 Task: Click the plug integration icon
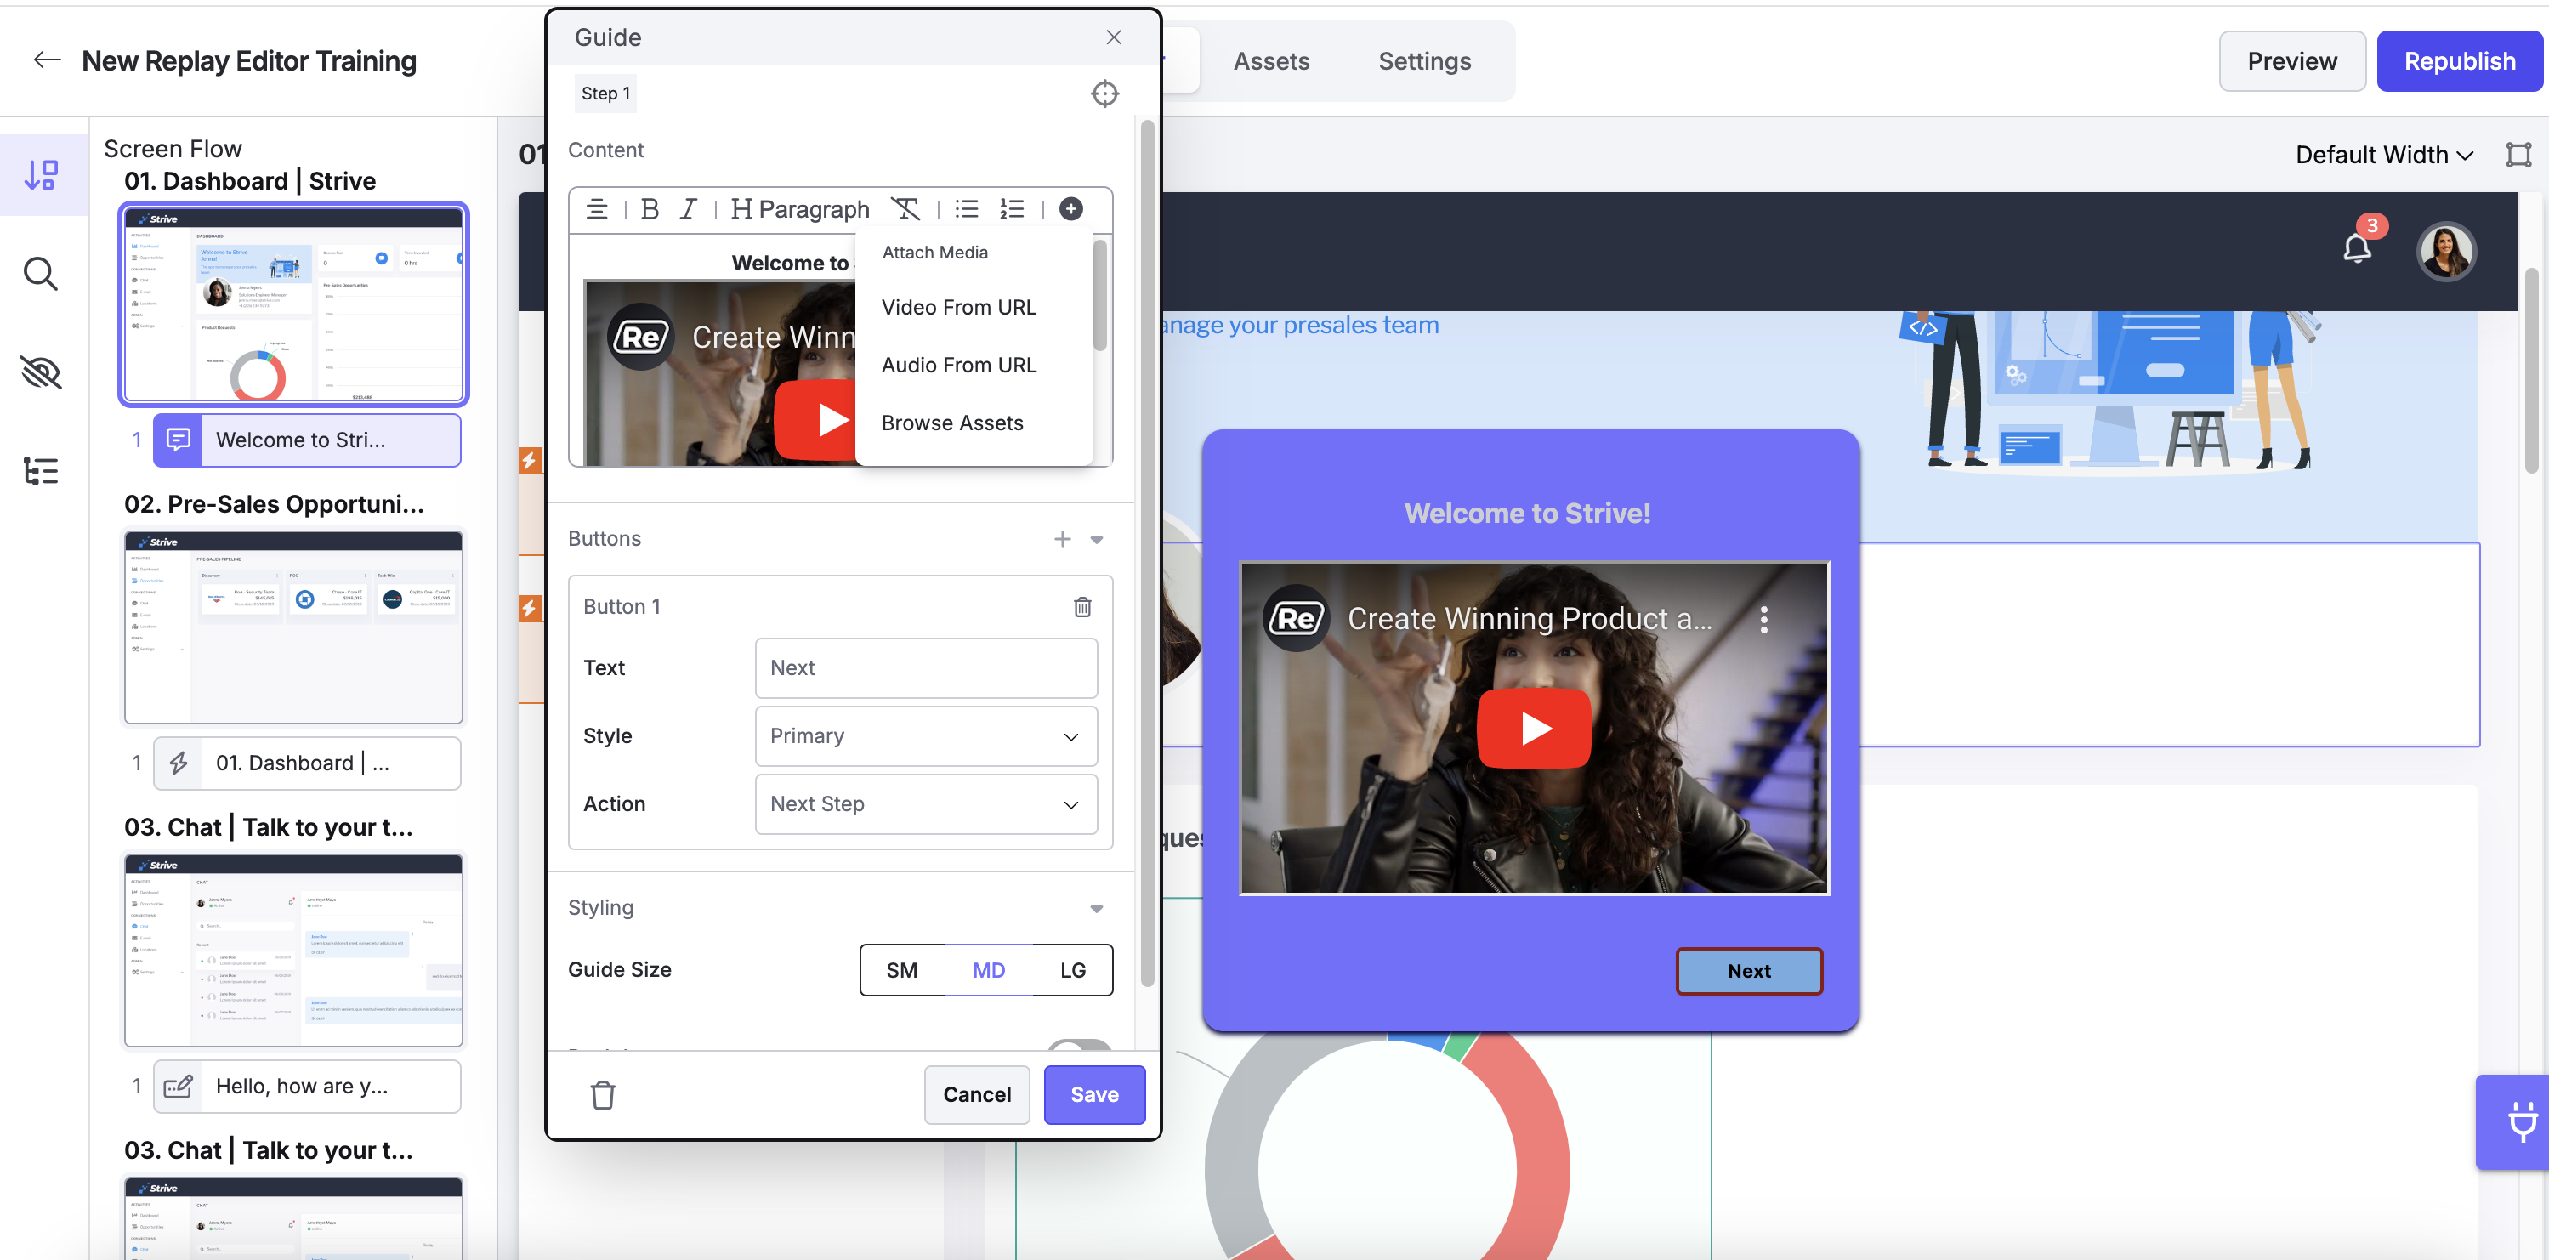click(x=2521, y=1121)
